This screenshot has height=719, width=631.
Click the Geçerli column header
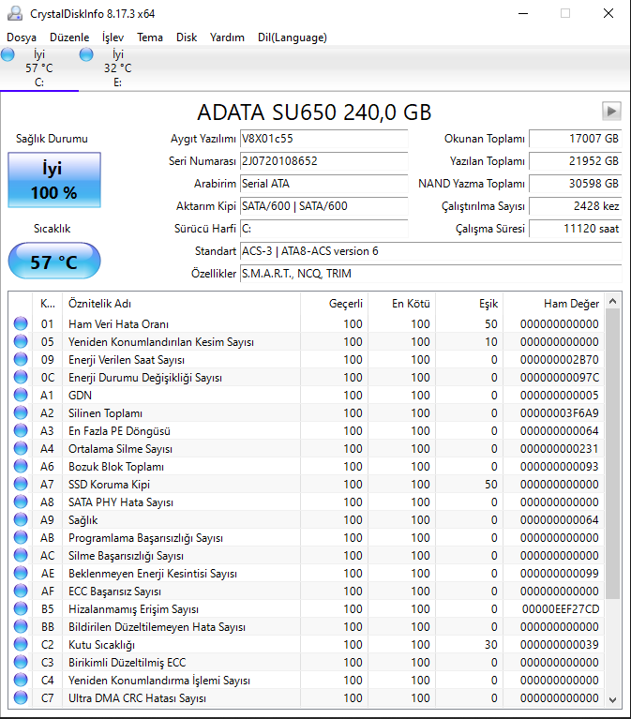click(335, 304)
